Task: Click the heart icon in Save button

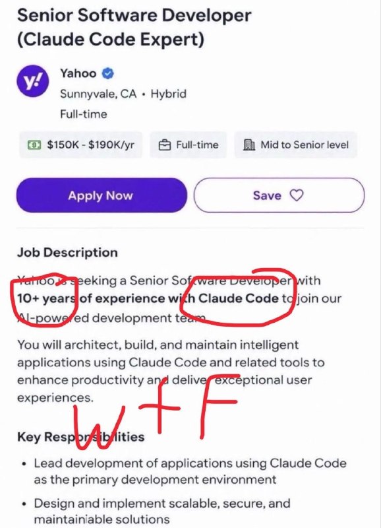Action: [296, 195]
